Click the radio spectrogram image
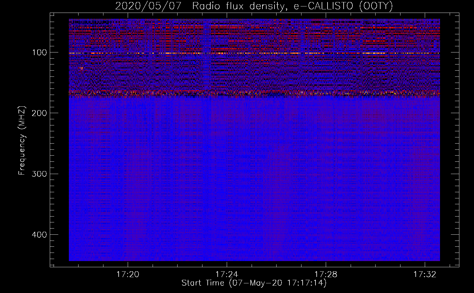This screenshot has height=293, width=474. [254, 140]
